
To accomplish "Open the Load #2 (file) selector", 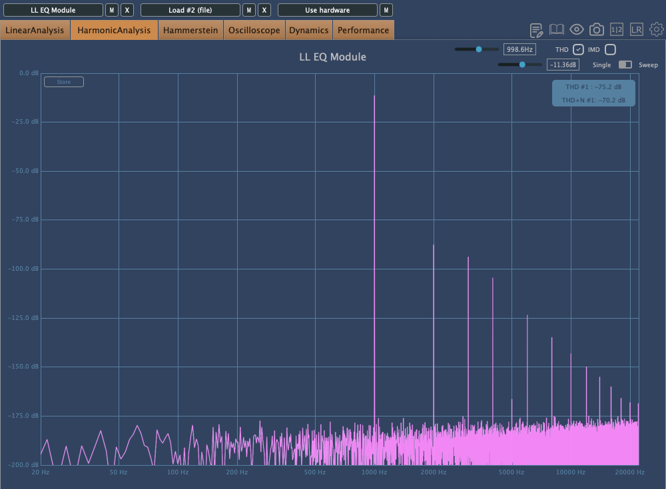I will point(190,10).
